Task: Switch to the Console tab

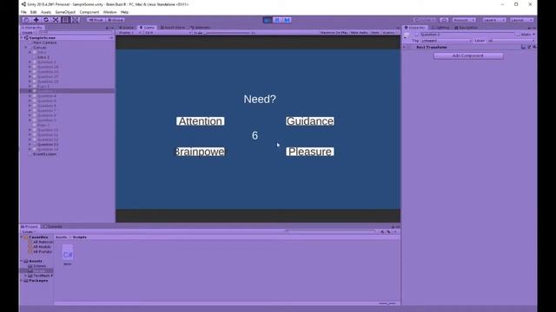Action: click(x=52, y=226)
